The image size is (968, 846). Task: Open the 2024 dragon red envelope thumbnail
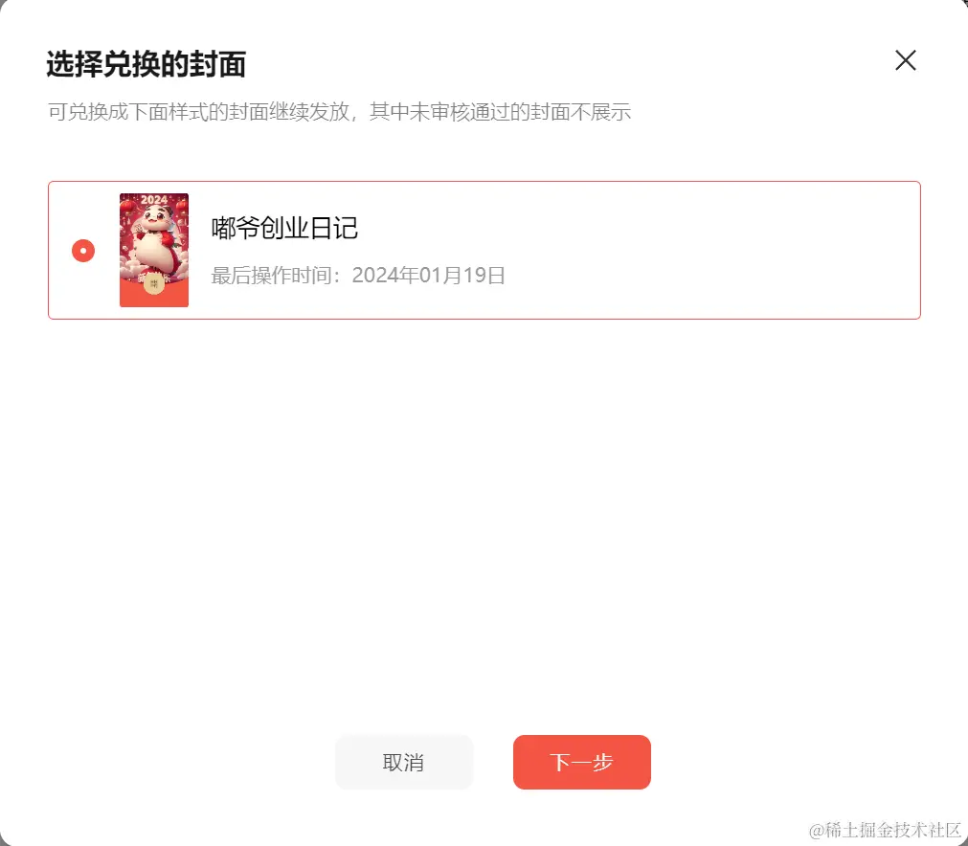(x=154, y=250)
